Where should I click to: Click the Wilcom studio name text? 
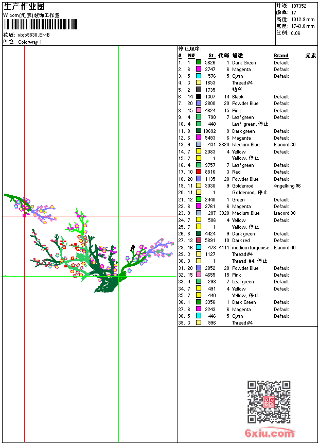(x=31, y=15)
